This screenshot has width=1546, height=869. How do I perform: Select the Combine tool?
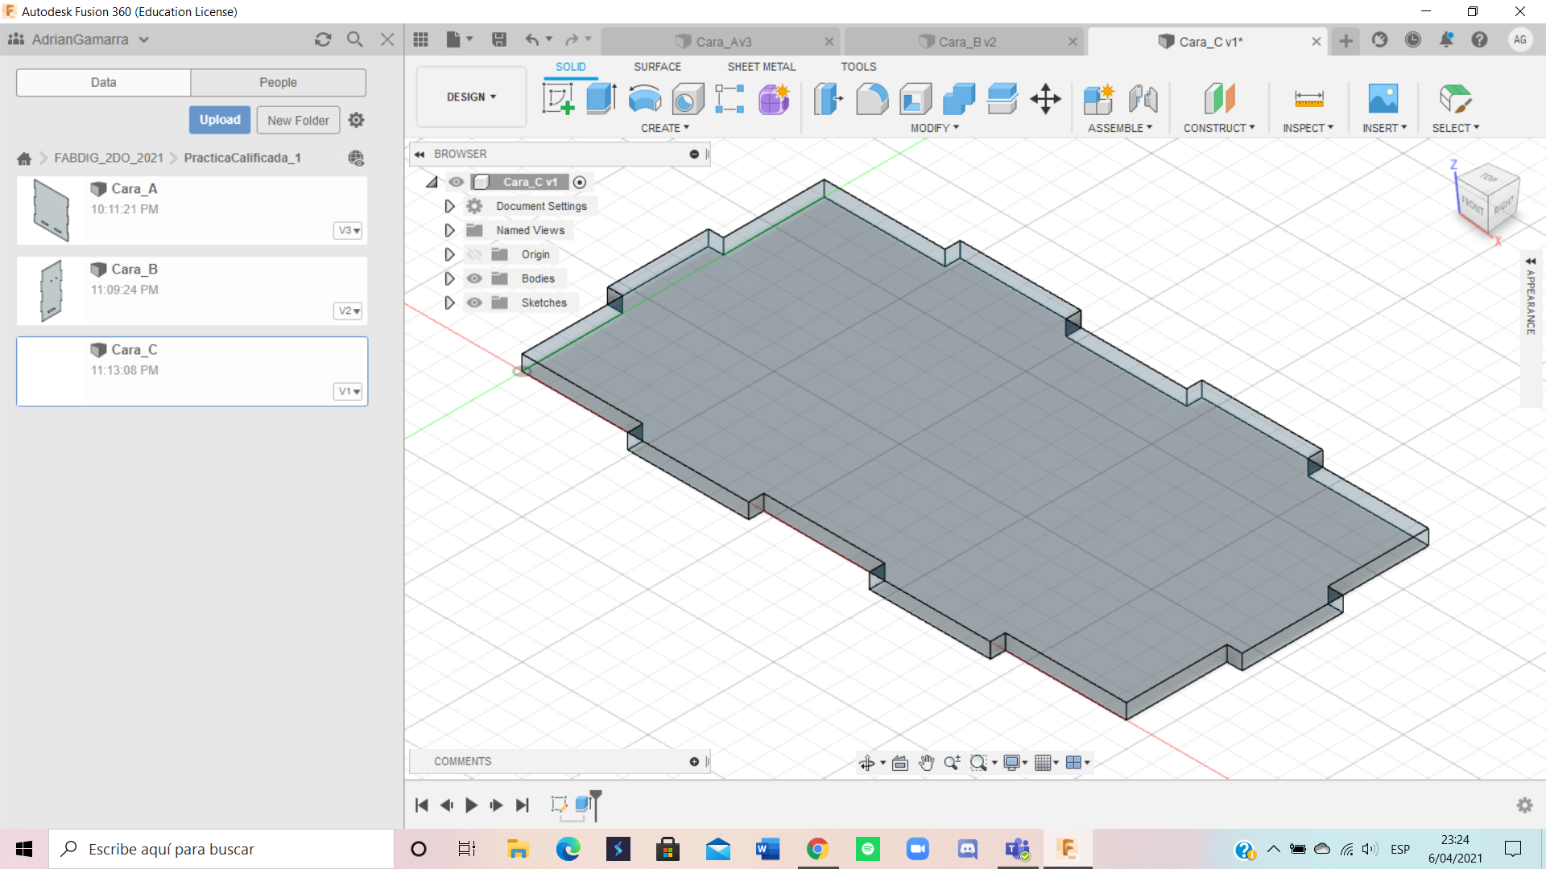coord(959,99)
